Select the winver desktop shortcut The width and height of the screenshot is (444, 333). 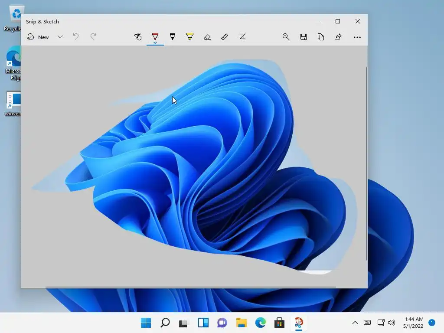tap(13, 103)
